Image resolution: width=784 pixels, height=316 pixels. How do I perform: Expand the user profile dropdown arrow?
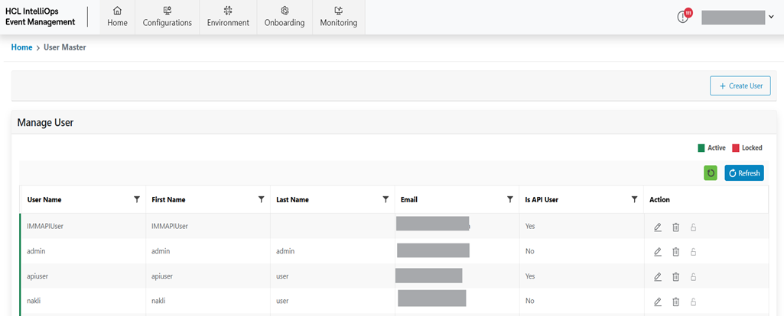771,18
